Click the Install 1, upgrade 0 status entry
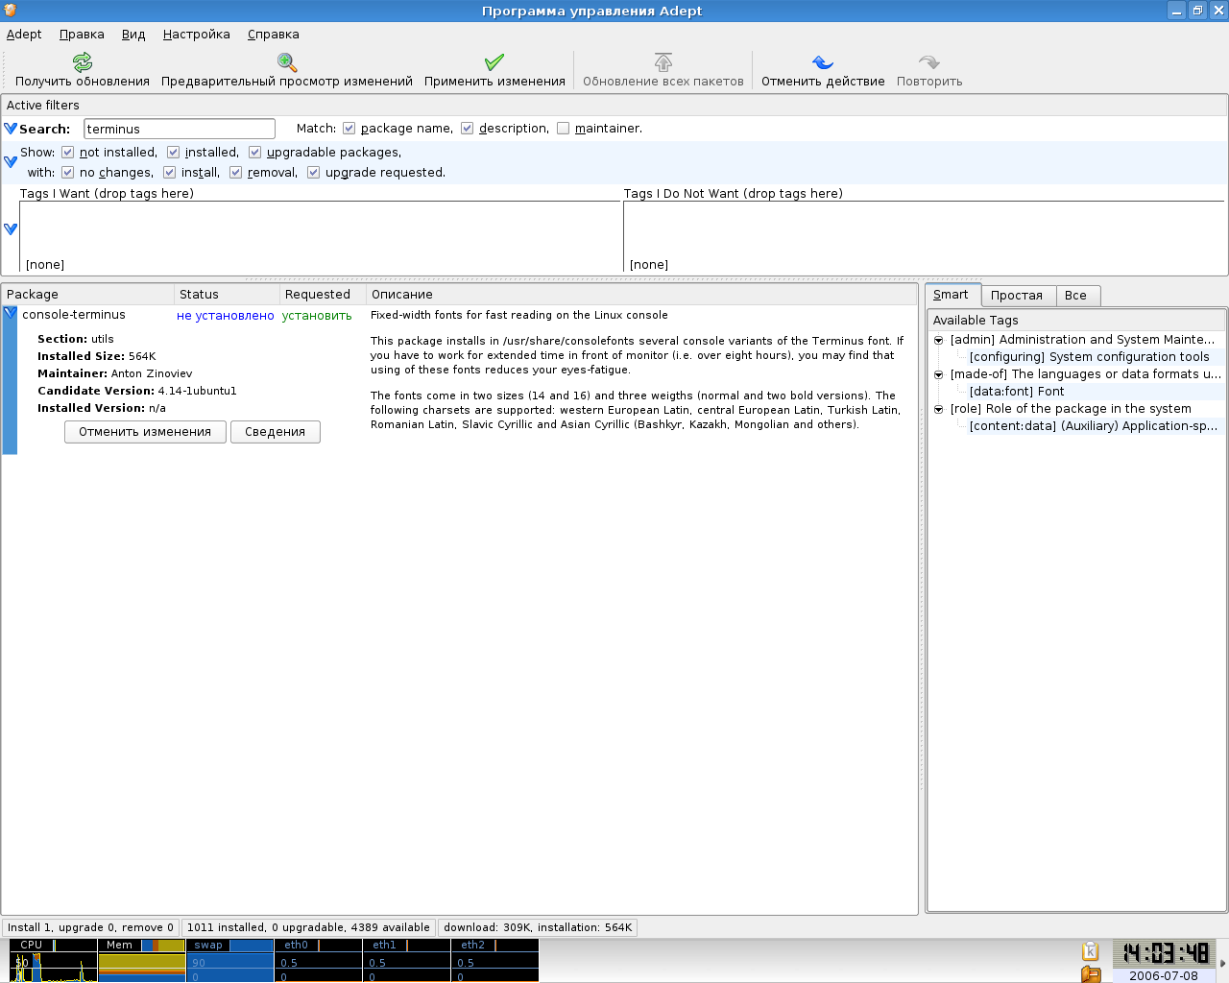1229x983 pixels. (90, 927)
